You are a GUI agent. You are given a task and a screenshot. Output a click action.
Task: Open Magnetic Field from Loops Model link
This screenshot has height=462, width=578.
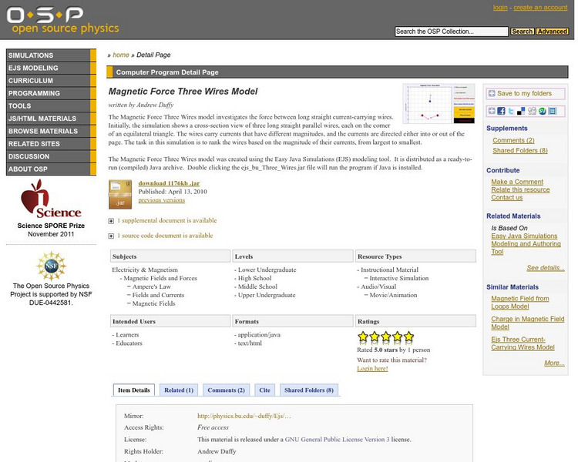coord(519,303)
